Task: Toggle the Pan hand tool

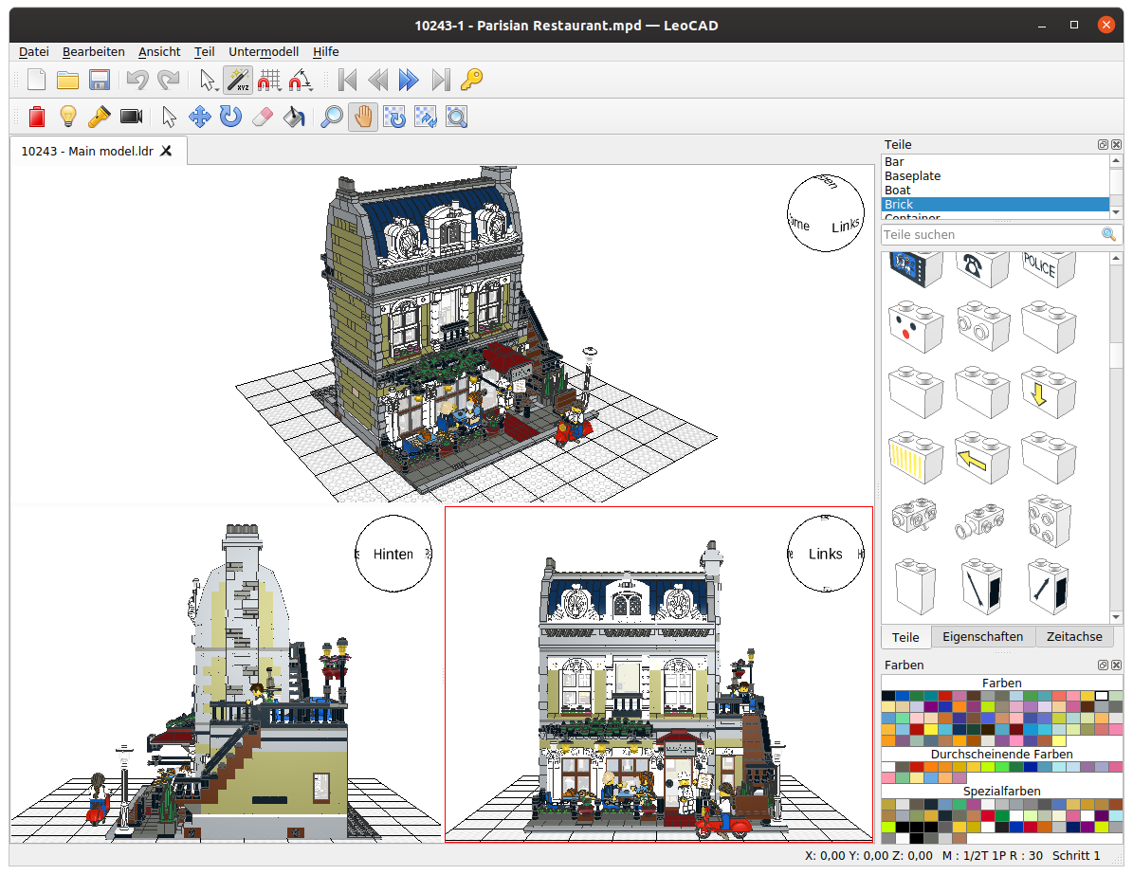Action: coord(362,117)
